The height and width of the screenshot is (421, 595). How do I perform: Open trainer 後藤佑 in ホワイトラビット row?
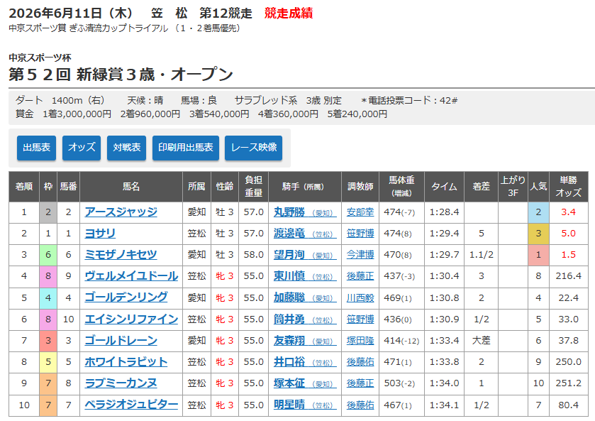360,362
